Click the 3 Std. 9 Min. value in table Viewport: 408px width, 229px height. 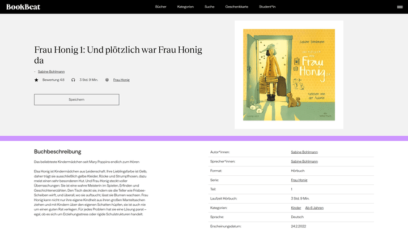click(x=300, y=198)
